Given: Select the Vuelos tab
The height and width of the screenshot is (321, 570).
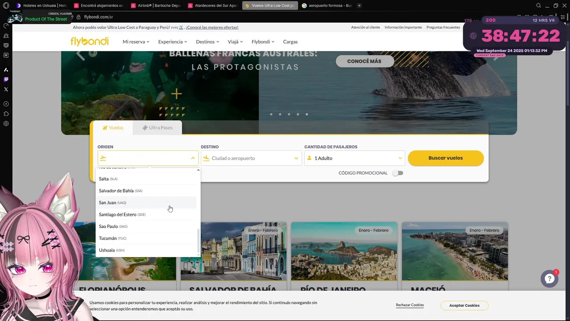Looking at the screenshot, I should [x=113, y=128].
